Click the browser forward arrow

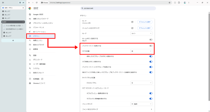coord(33,3)
